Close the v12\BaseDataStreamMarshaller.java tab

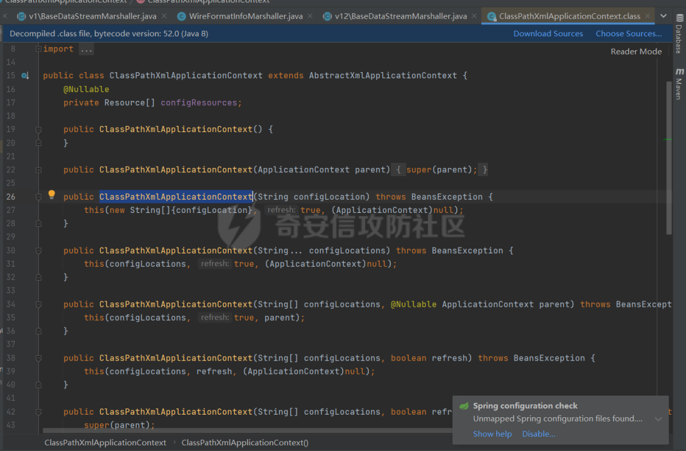[474, 16]
